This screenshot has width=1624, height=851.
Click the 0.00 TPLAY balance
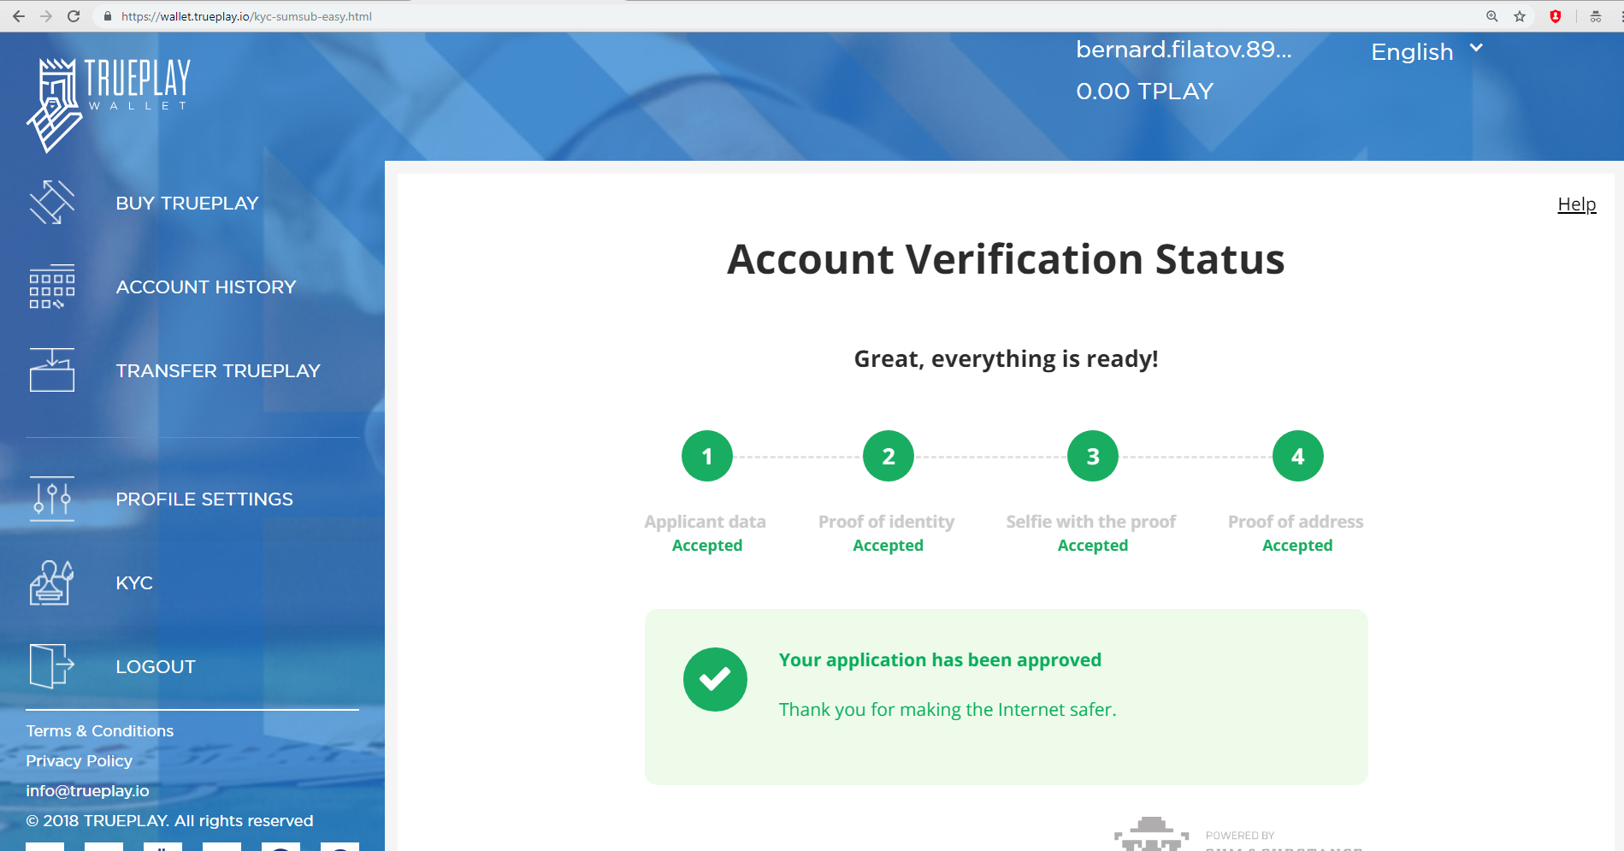[x=1145, y=92]
